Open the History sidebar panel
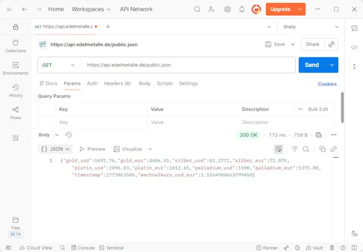The width and height of the screenshot is (363, 252). (x=16, y=91)
